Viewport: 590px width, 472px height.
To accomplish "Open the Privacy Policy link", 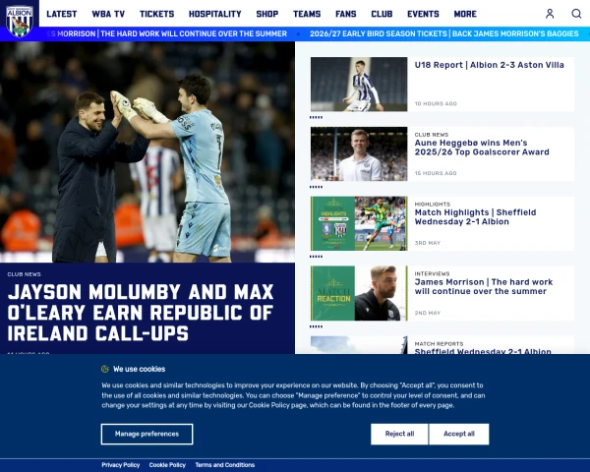I will [121, 465].
